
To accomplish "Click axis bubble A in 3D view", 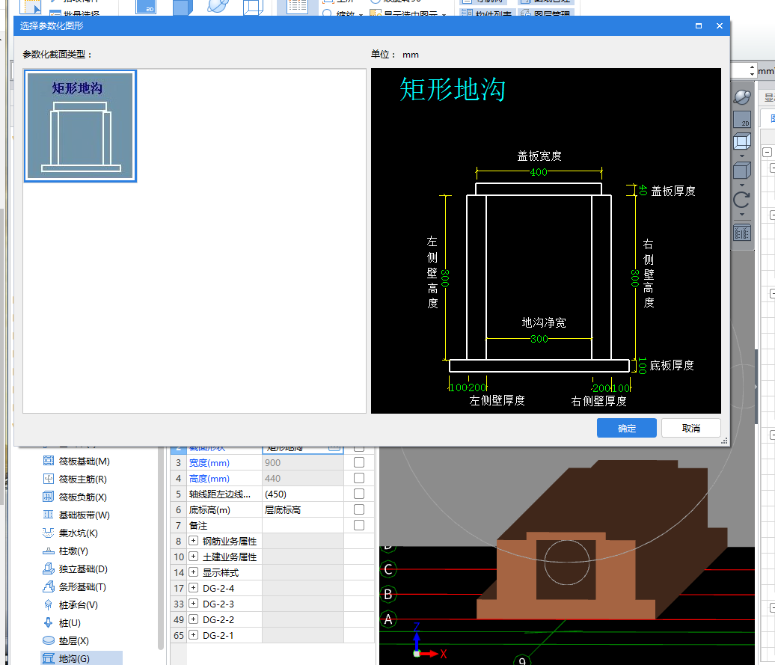I will pos(388,619).
